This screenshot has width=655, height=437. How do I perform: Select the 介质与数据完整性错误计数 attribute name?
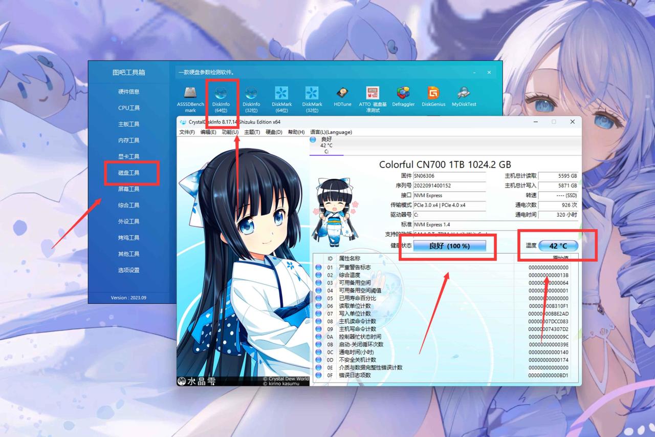pyautogui.click(x=370, y=367)
